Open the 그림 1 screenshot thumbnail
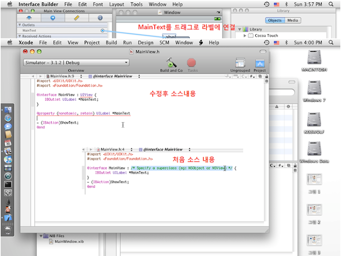The height and width of the screenshot is (256, 341). [x=314, y=179]
